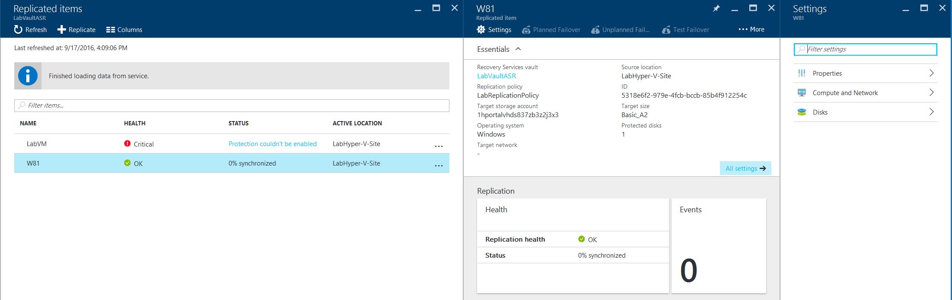Collapse the Essentials section
Viewport: 952px width, 300px height.
pyautogui.click(x=518, y=49)
